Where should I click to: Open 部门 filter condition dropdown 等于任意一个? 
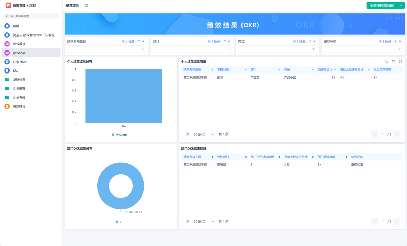219,41
